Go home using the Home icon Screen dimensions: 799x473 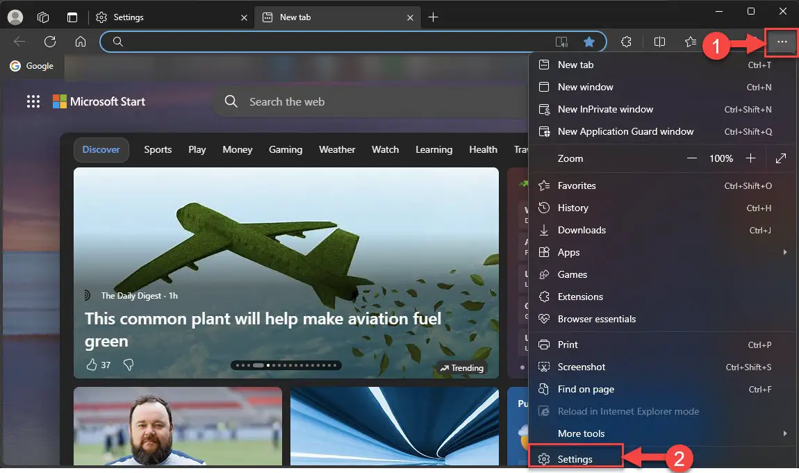click(80, 42)
